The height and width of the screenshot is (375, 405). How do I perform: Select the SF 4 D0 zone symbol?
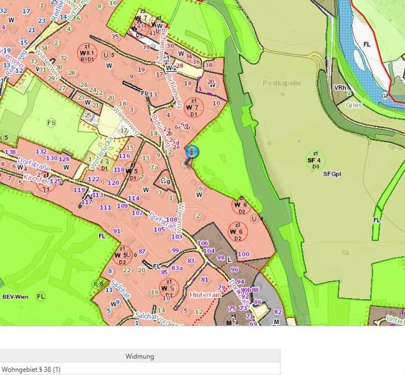click(316, 160)
